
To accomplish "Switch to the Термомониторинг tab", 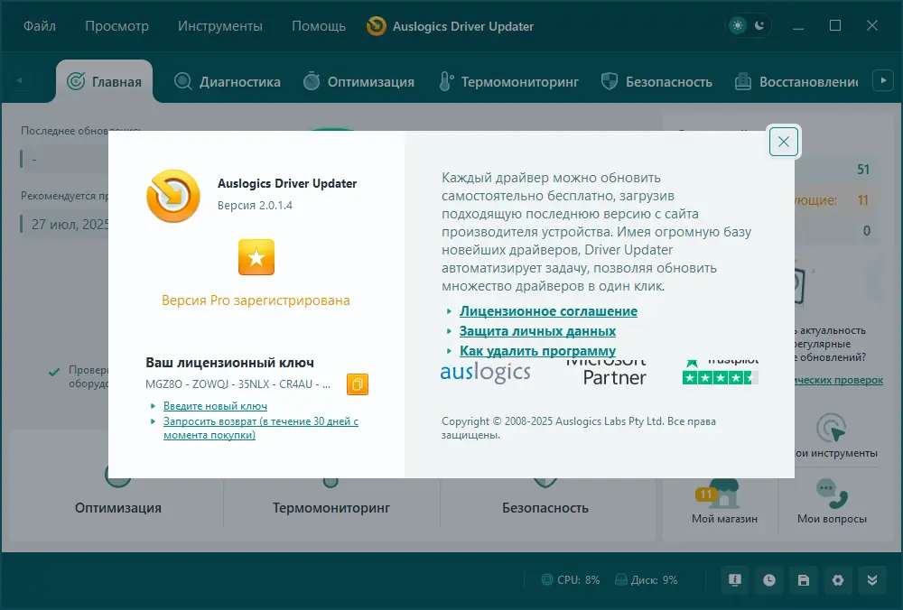I will coord(510,81).
